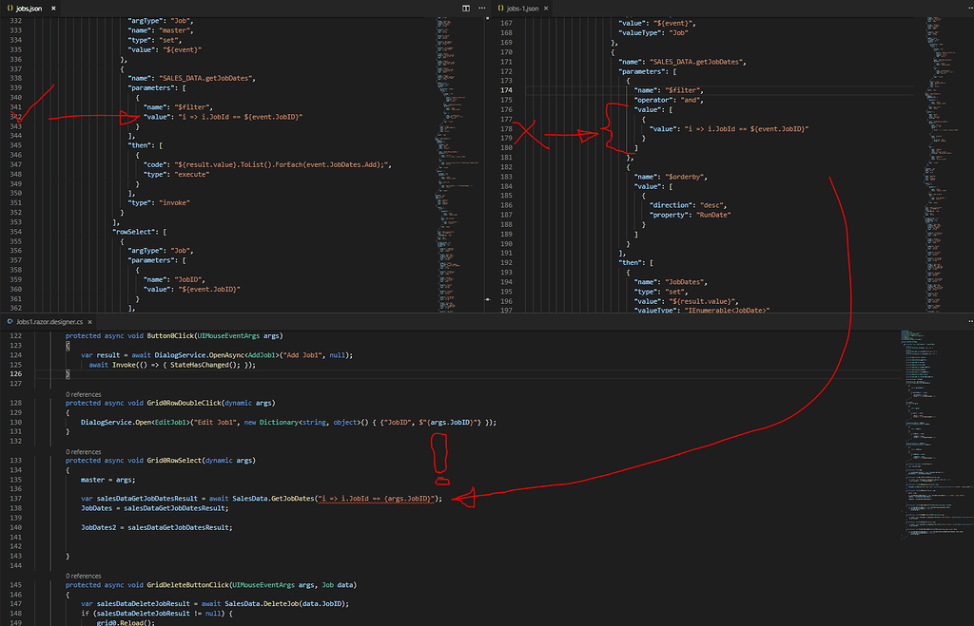
Task: Click the JSON file icon on jobs-1.json tab
Action: pos(500,8)
